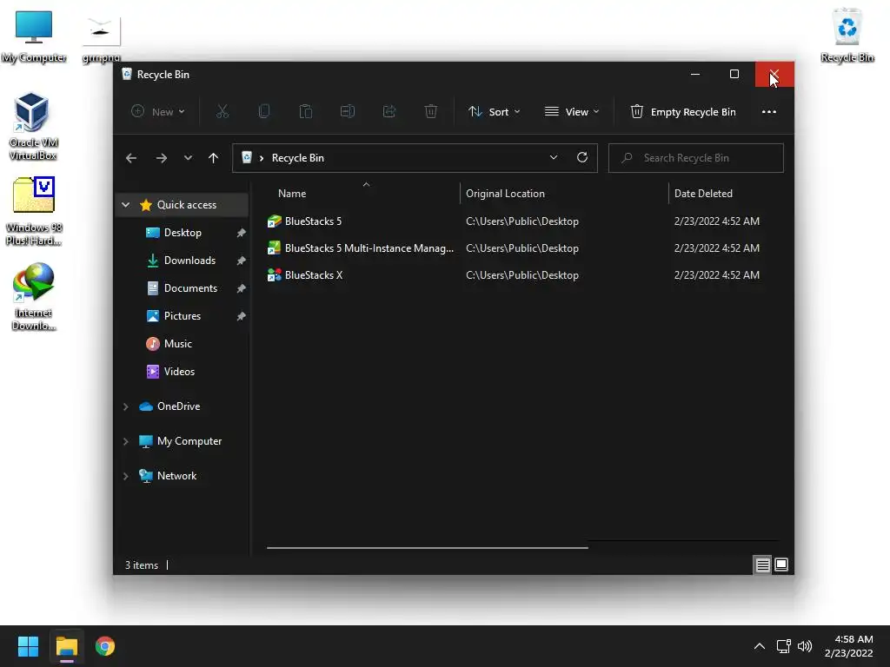Switch to details view in status bar
This screenshot has height=667, width=890.
click(762, 565)
